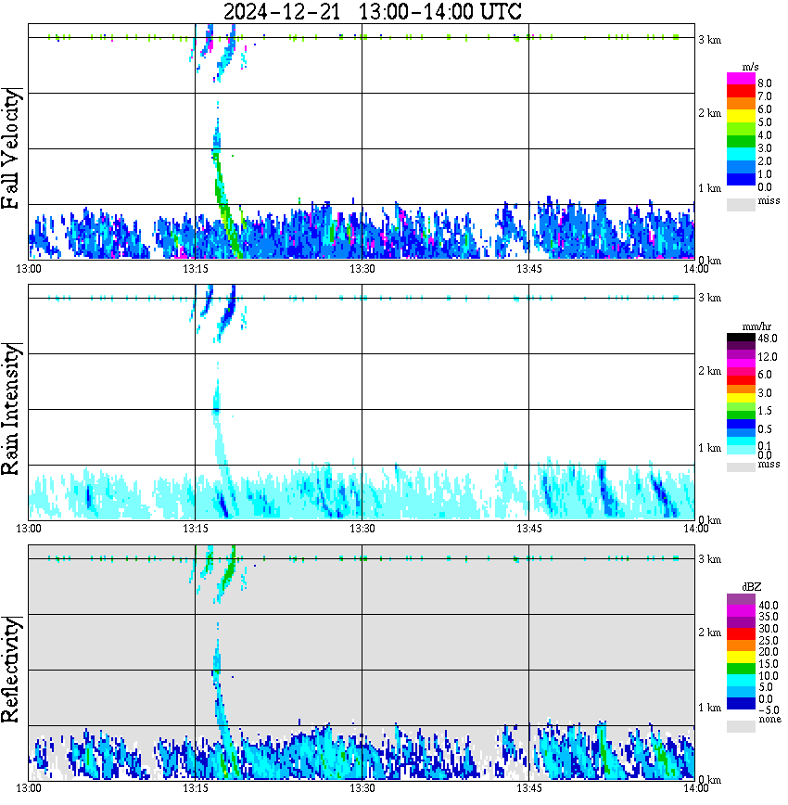Click "13:30" time label under Fall Velocity panel
This screenshot has width=788, height=805.
point(362,269)
